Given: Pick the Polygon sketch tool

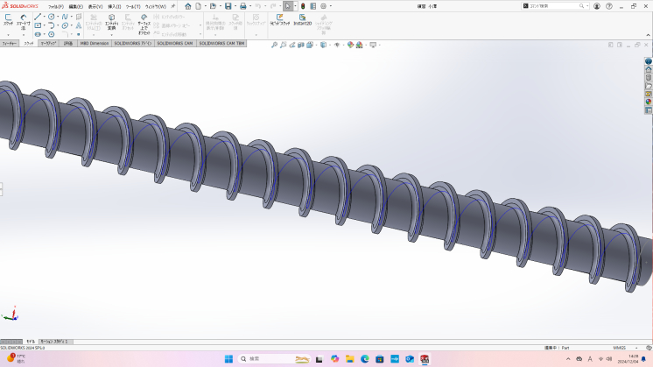Looking at the screenshot, I should tap(52, 34).
